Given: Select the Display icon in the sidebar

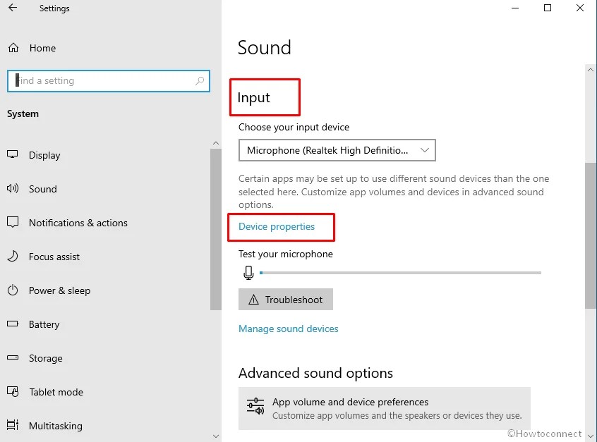Looking at the screenshot, I should coord(13,155).
